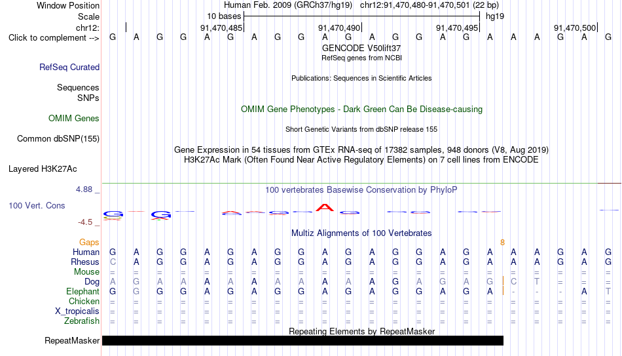Click the Dog row orange insertion bar
The height and width of the screenshot is (356, 622).
click(503, 281)
